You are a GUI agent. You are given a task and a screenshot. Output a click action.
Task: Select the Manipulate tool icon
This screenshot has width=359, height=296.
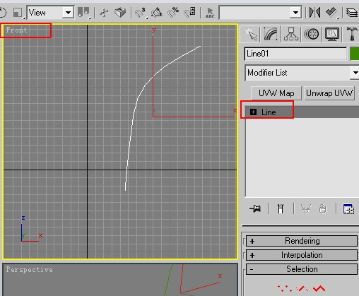point(105,12)
